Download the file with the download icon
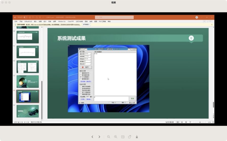 pos(137,137)
